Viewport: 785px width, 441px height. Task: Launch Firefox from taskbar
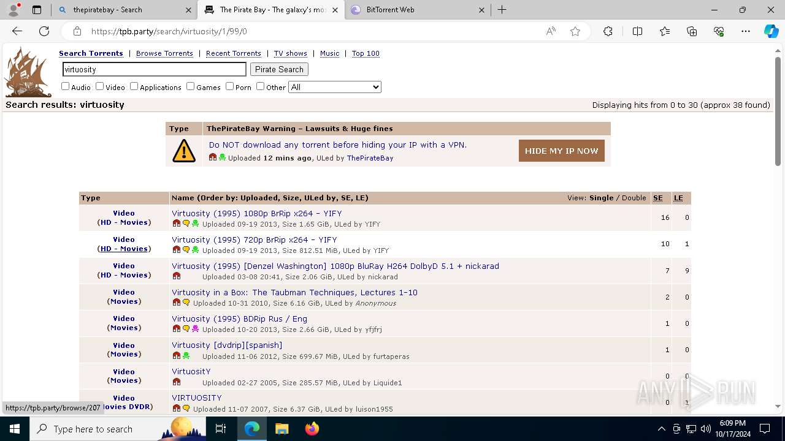pos(312,429)
